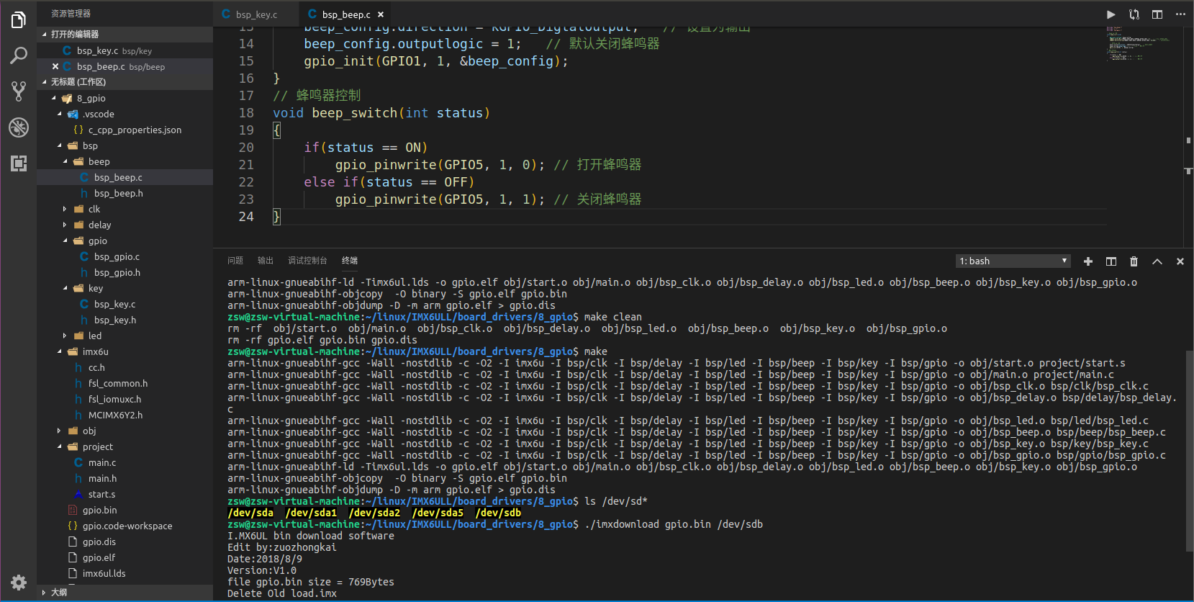
Task: Select the 1: bash terminal dropdown
Action: [x=1013, y=261]
